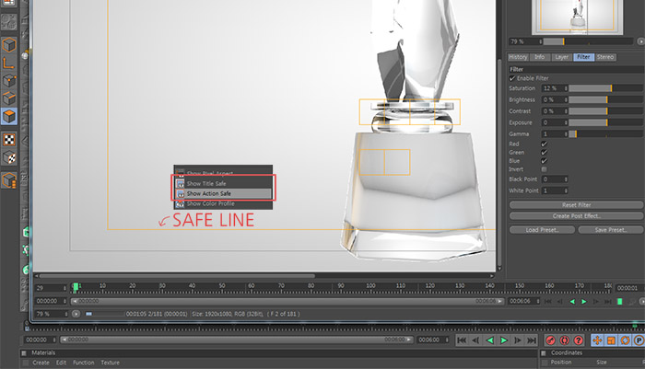The width and height of the screenshot is (645, 369).
Task: Toggle the Parameter keyframe P icon
Action: (x=639, y=340)
